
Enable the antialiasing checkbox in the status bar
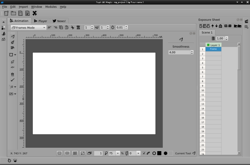(144, 153)
